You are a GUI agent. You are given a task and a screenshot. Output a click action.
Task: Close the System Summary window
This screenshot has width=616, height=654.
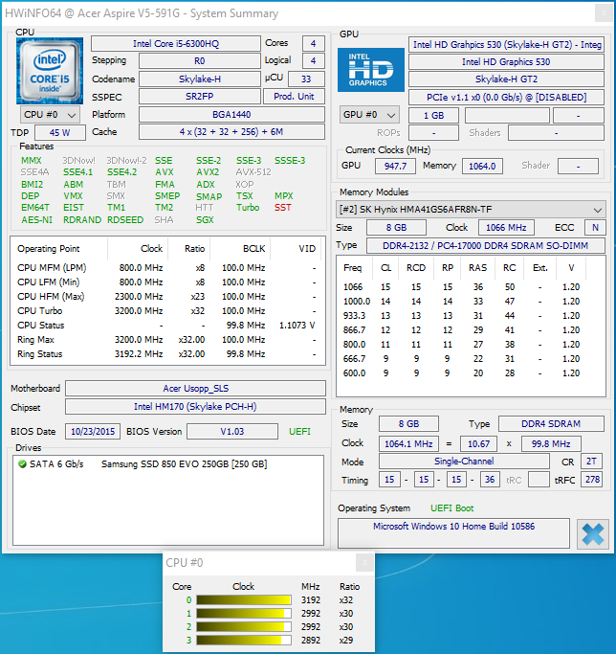604,13
